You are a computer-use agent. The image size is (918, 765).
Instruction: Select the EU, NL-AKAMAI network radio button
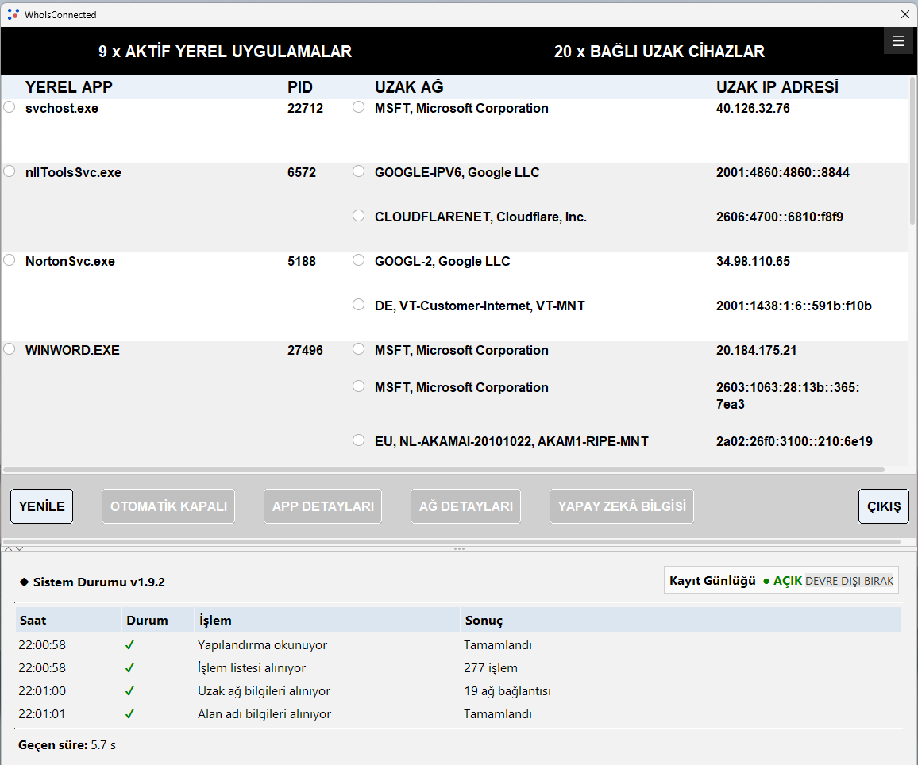(x=358, y=440)
